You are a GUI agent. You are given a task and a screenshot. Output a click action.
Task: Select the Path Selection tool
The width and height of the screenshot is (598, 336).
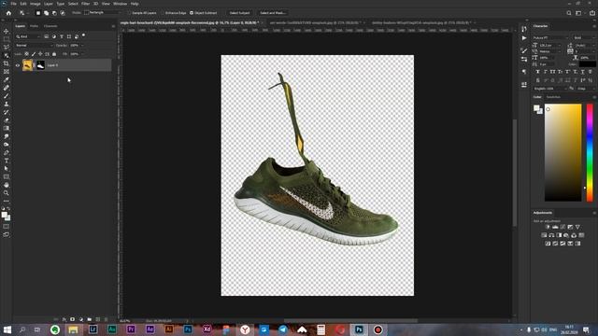(x=7, y=168)
